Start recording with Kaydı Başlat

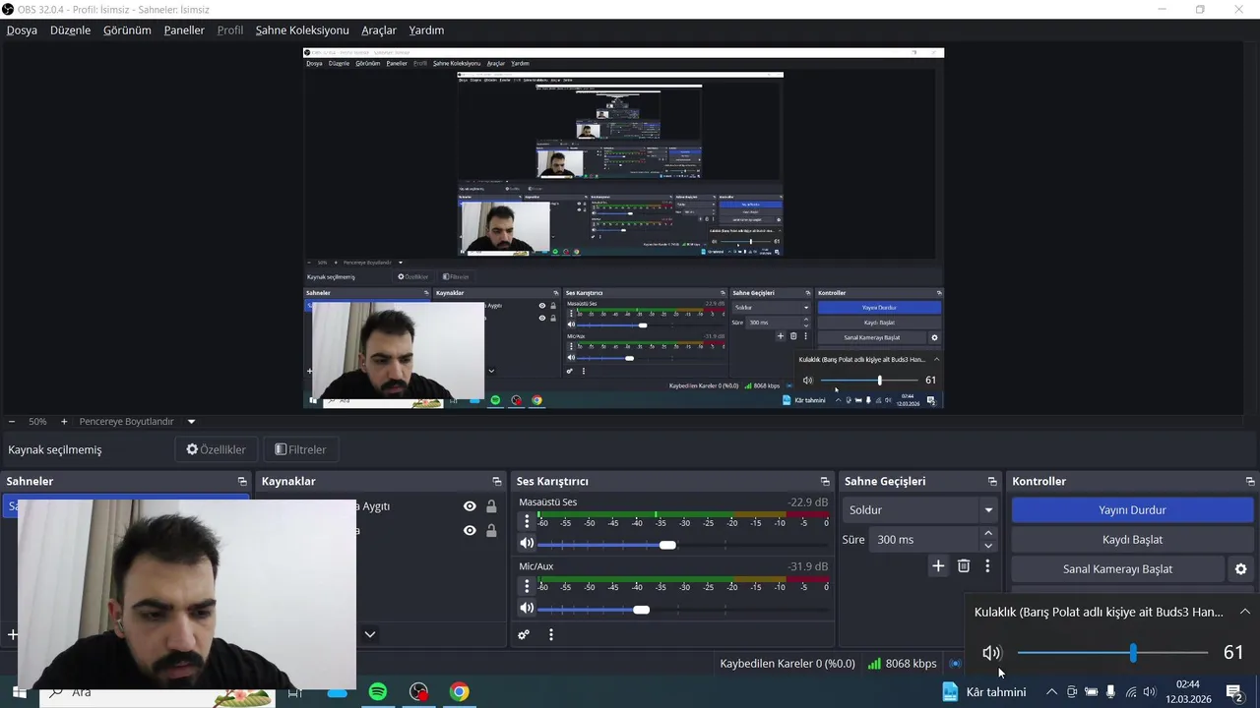pos(1132,540)
